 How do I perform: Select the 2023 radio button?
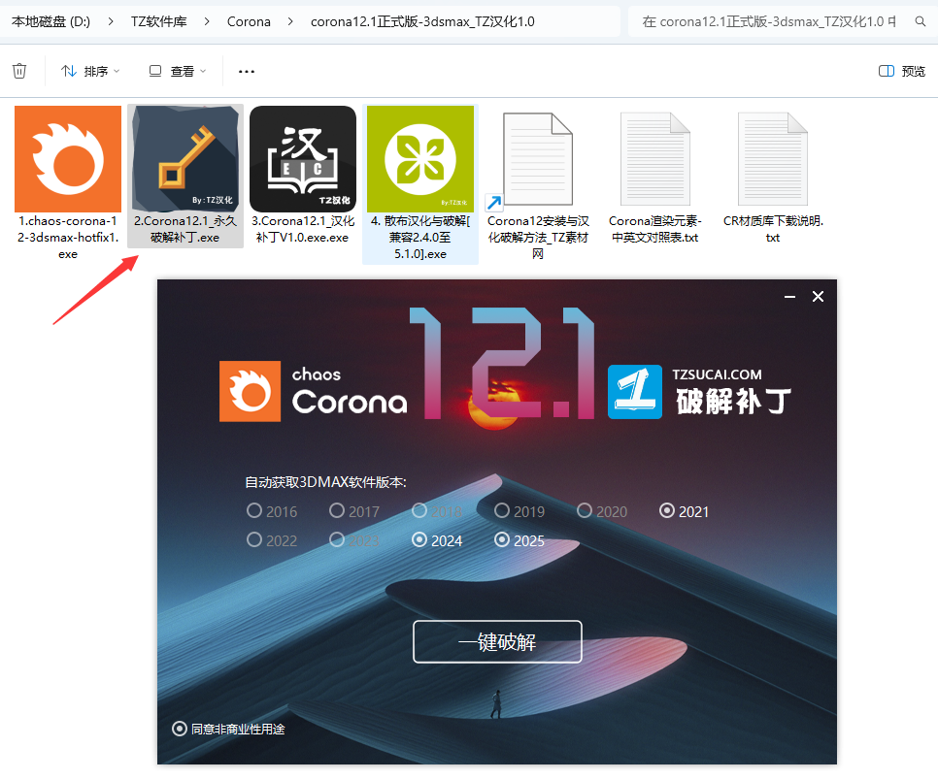pyautogui.click(x=337, y=539)
